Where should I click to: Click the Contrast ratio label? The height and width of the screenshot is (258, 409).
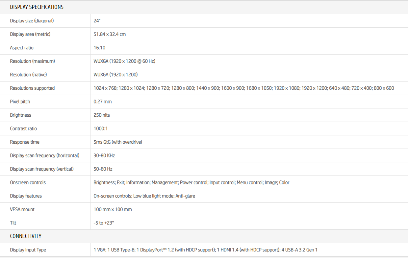(23, 129)
